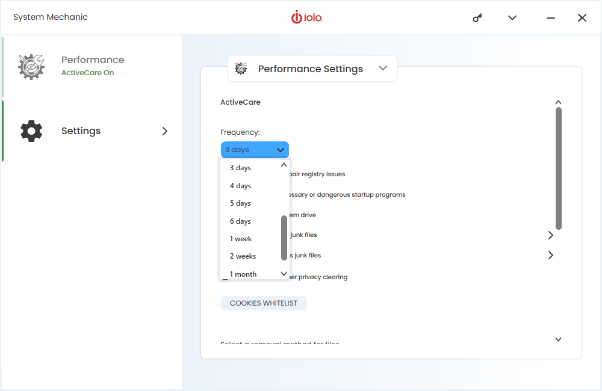Toggle the Frequency combo box showing 3 days

click(x=255, y=150)
